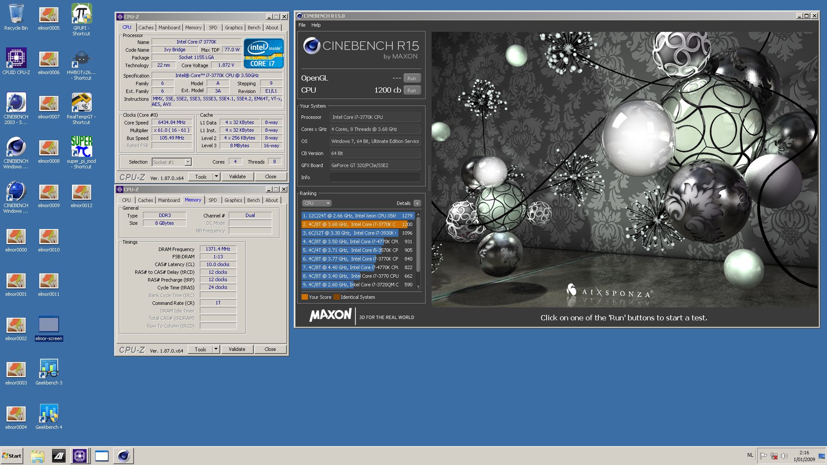The height and width of the screenshot is (465, 827).
Task: Click Validate in upper CPU-Z window
Action: click(237, 177)
